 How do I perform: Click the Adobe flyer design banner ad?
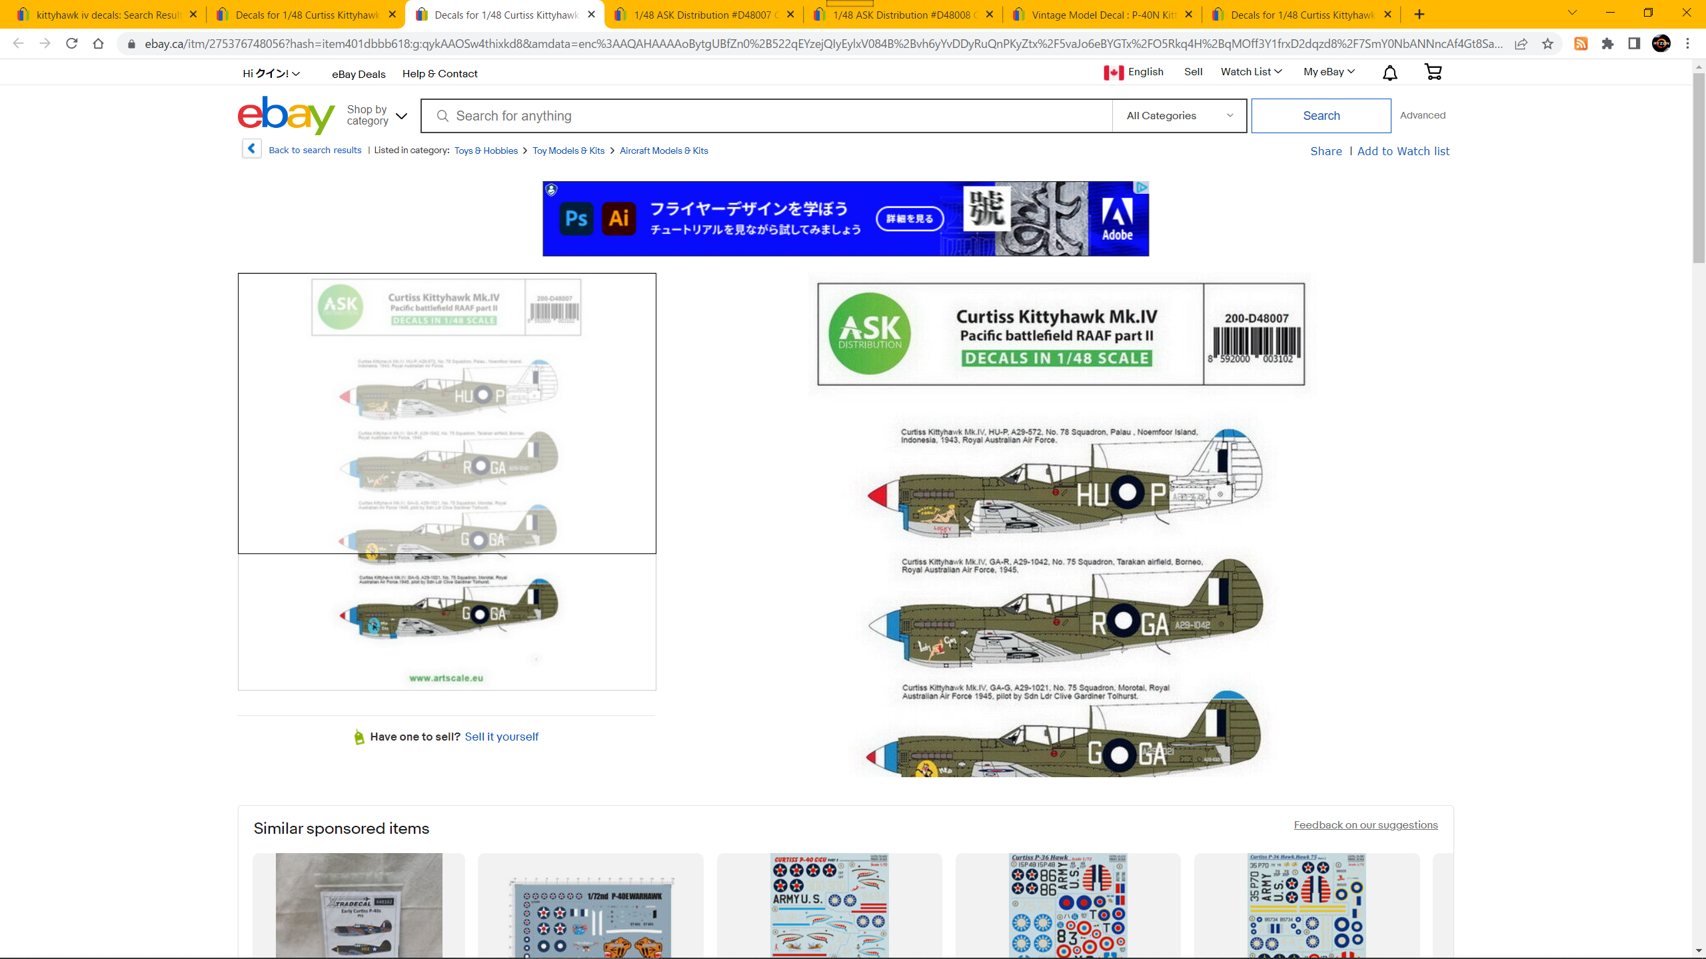click(846, 218)
